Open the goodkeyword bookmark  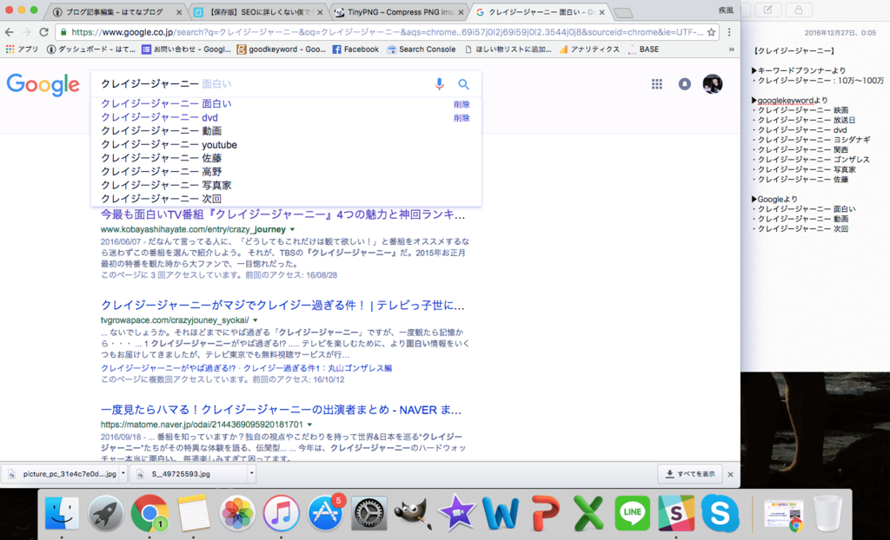pyautogui.click(x=281, y=49)
